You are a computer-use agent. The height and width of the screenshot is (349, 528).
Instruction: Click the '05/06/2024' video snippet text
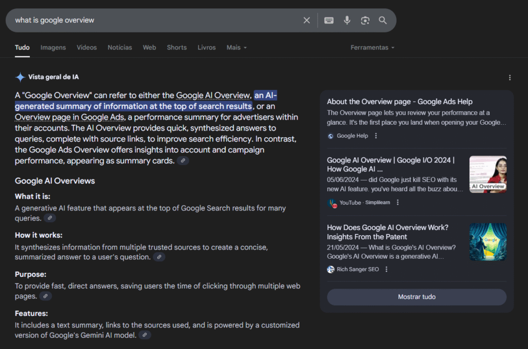click(x=394, y=185)
